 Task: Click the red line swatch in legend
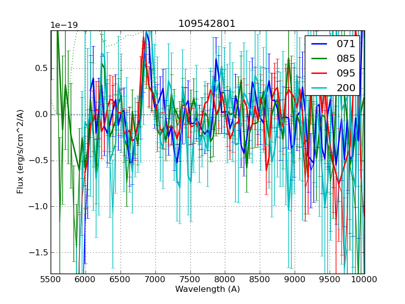(x=319, y=73)
